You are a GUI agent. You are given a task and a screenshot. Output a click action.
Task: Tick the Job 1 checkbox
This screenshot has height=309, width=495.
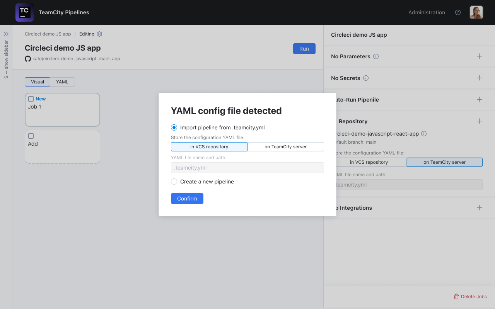[31, 99]
